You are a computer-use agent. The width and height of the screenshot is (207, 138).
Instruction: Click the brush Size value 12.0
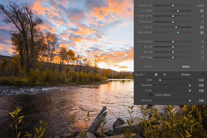pyautogui.click(x=201, y=80)
